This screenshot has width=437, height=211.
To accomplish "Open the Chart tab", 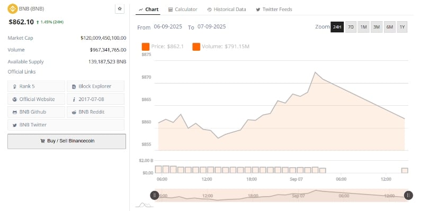I will point(148,10).
